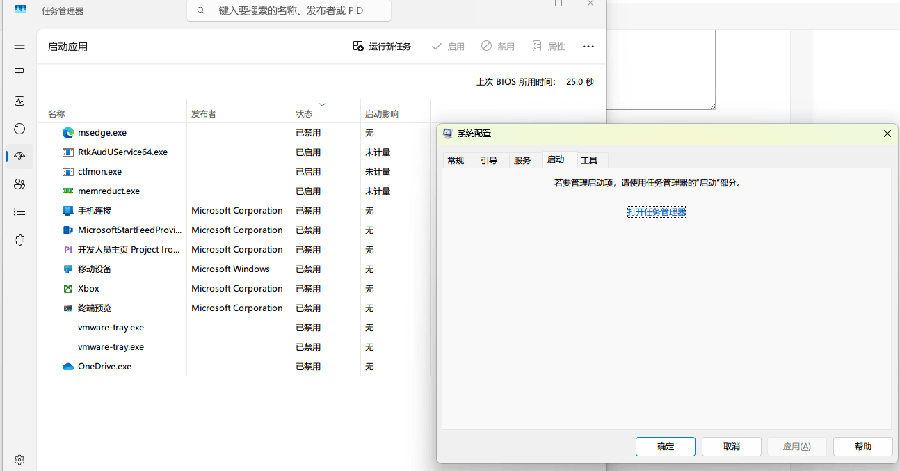Focus the Task Manager search box

pyautogui.click(x=289, y=10)
